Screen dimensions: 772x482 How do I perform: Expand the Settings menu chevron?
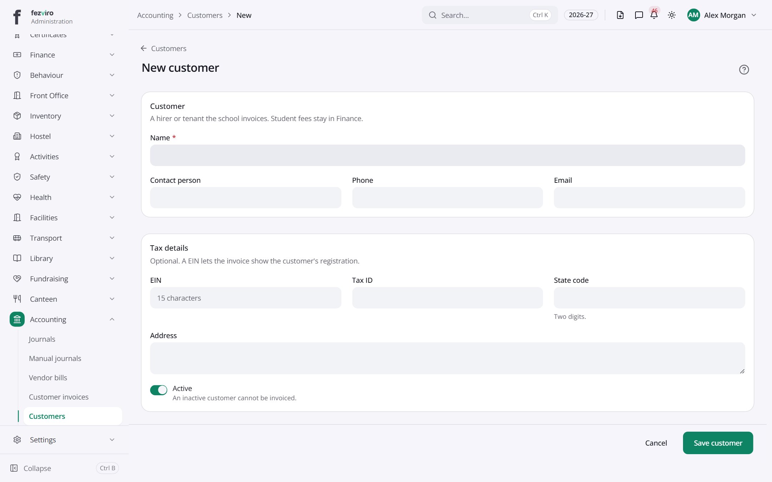pos(112,440)
